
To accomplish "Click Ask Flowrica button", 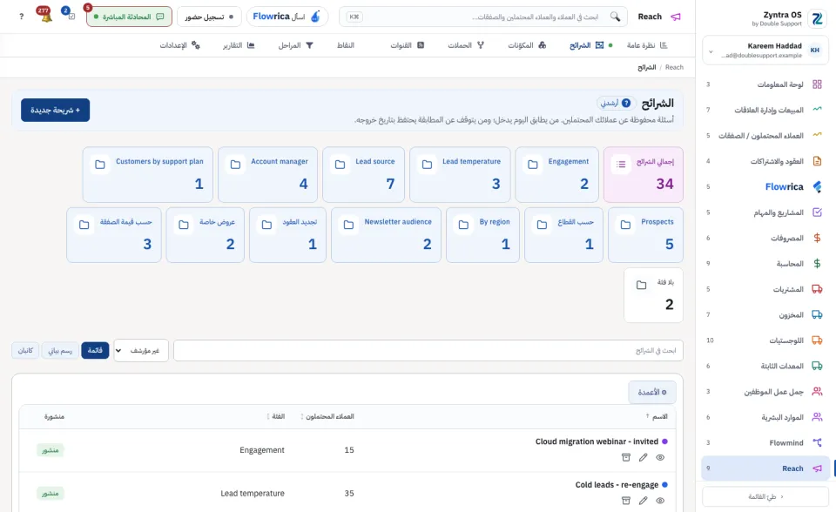I will coord(287,17).
